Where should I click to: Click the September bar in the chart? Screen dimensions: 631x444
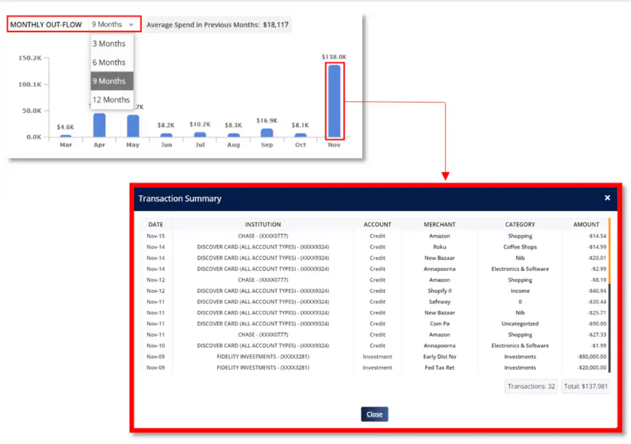(x=267, y=133)
